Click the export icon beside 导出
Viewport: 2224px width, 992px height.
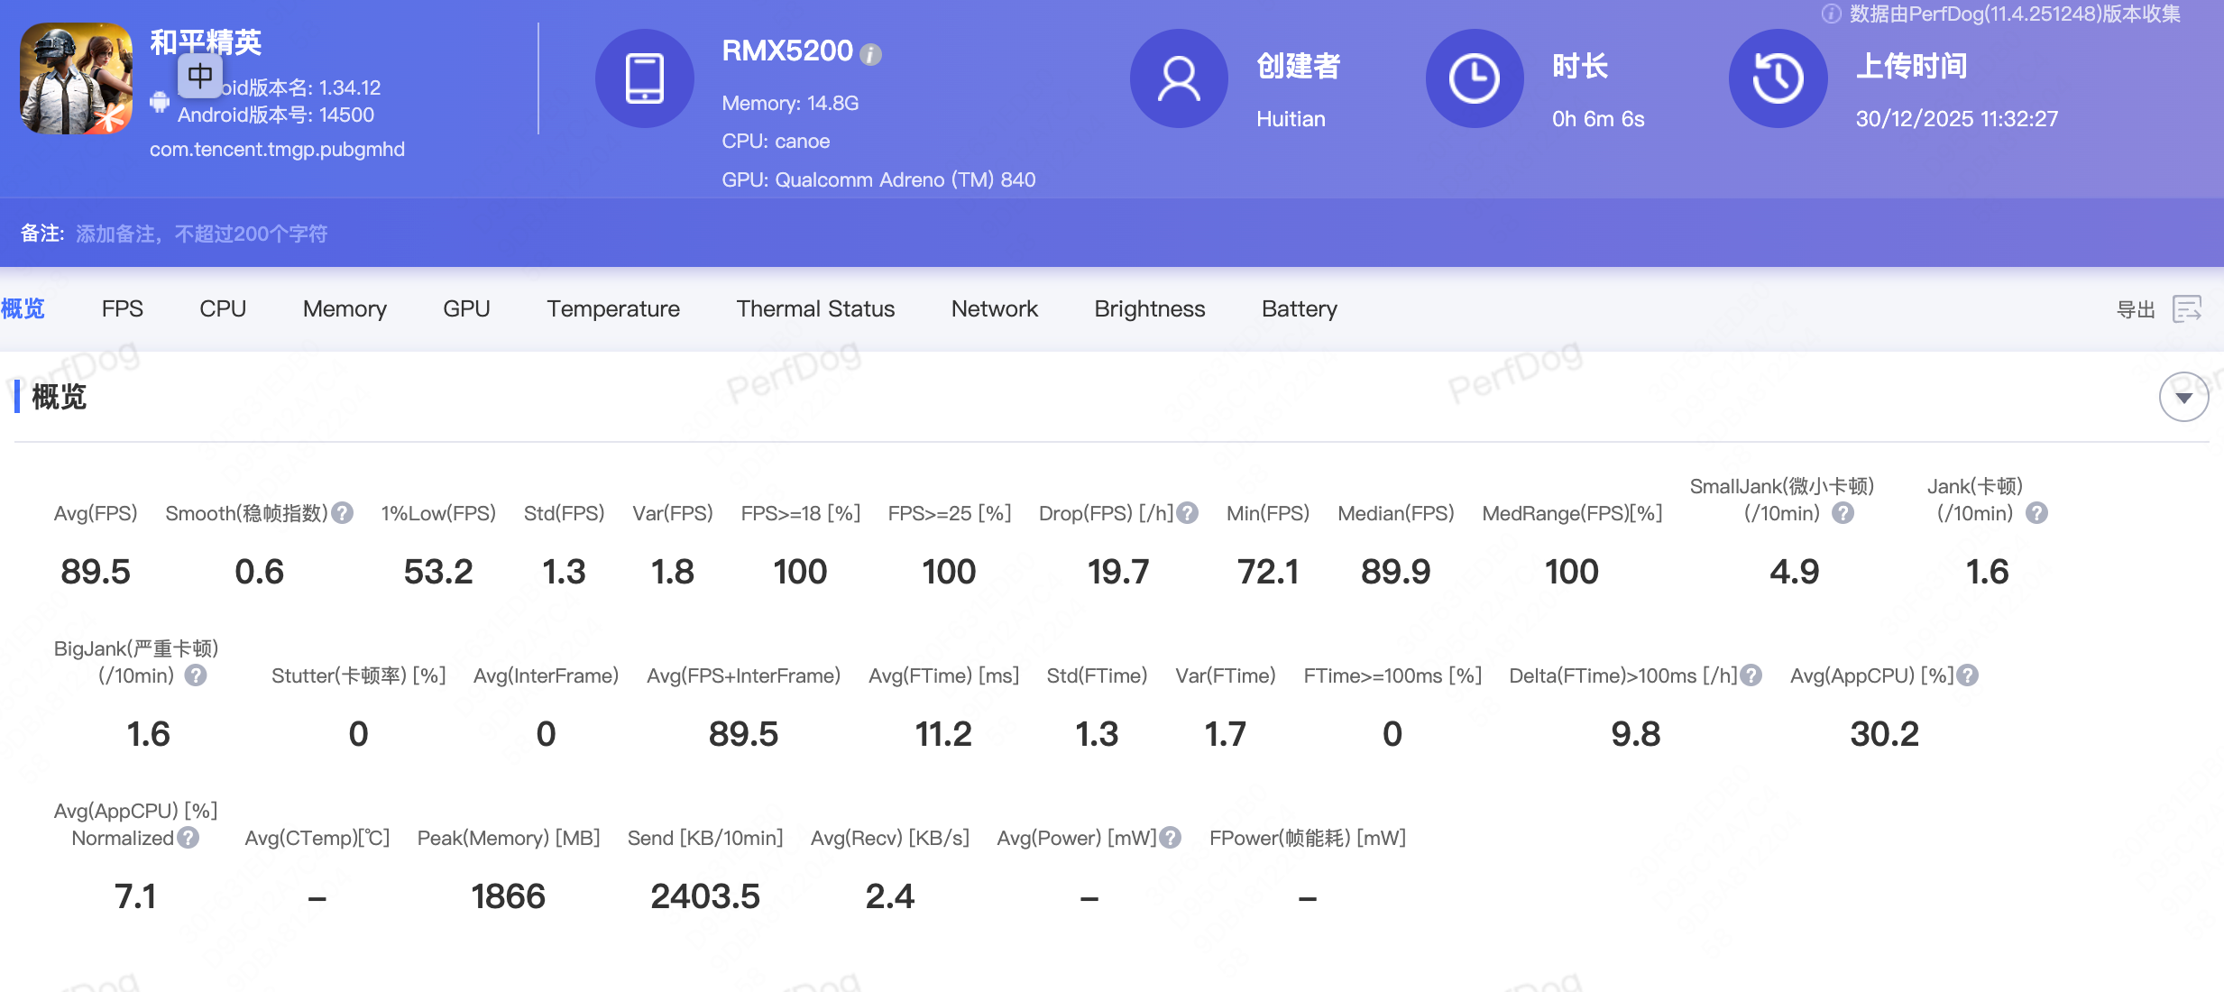2187,309
